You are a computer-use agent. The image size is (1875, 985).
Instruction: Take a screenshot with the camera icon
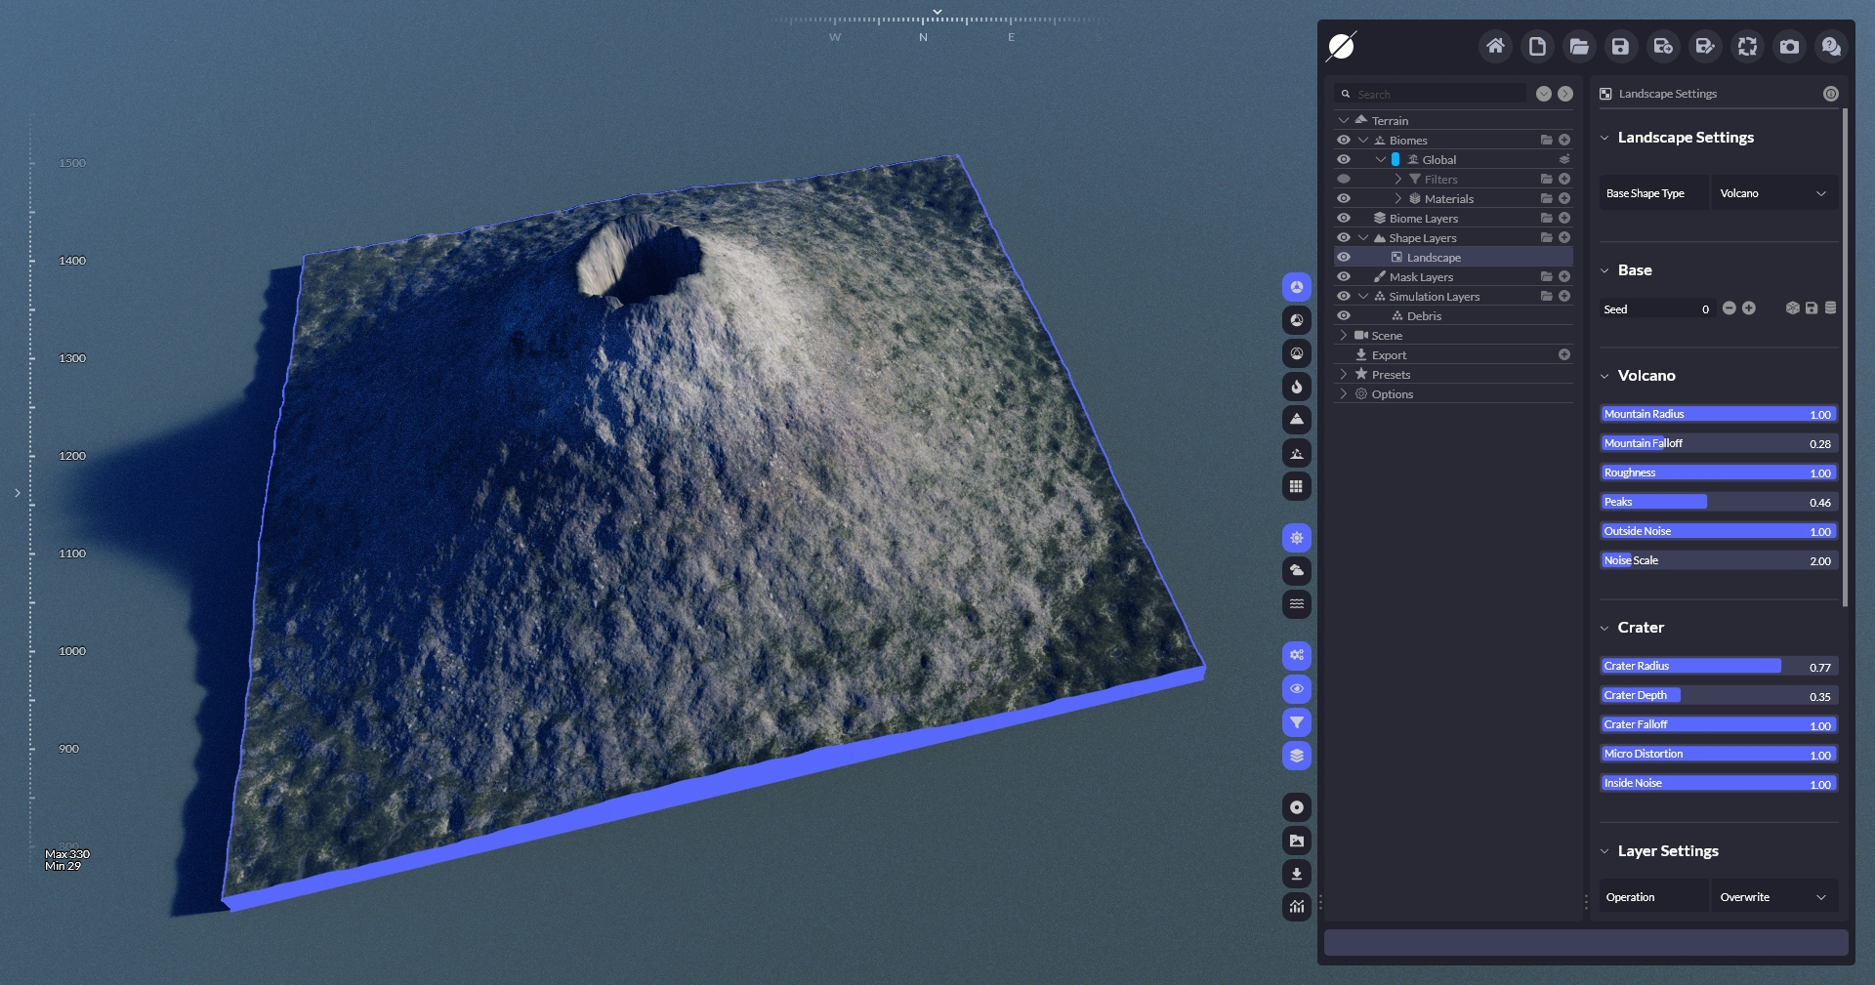tap(1789, 46)
